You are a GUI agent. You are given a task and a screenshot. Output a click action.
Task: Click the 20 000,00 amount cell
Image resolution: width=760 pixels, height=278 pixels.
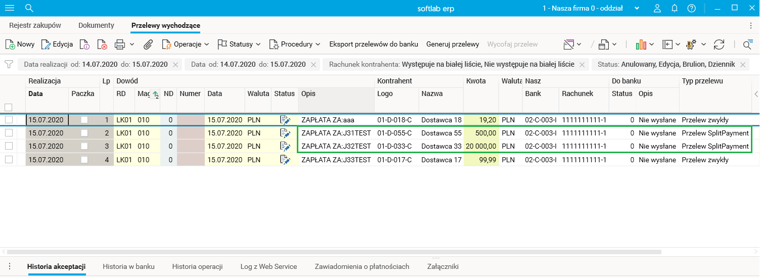click(481, 147)
